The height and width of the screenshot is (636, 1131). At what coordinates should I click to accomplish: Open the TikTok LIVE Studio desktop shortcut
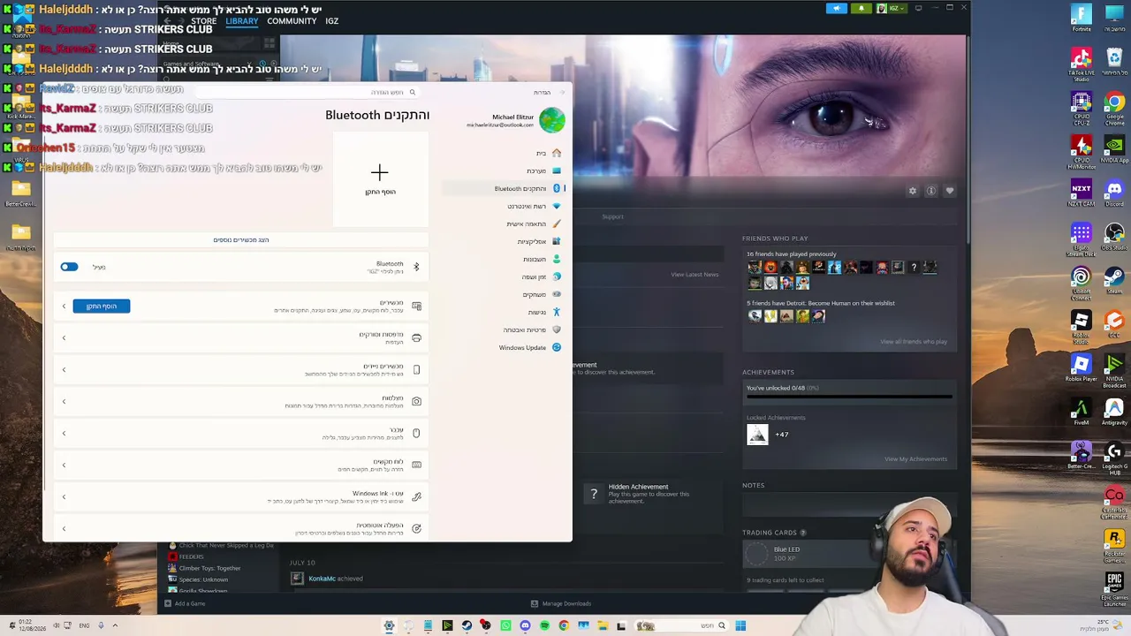tap(1082, 64)
